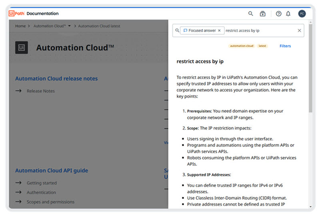This screenshot has height=216, width=320.
Task: Click into the search text field
Action: [x=259, y=30]
